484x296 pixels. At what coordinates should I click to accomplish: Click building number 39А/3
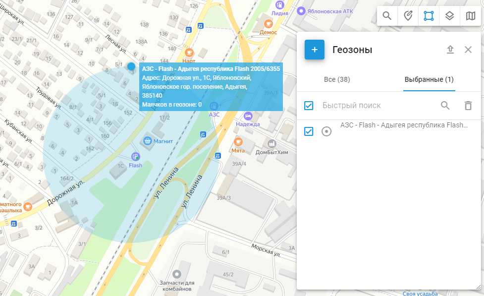pos(223,197)
